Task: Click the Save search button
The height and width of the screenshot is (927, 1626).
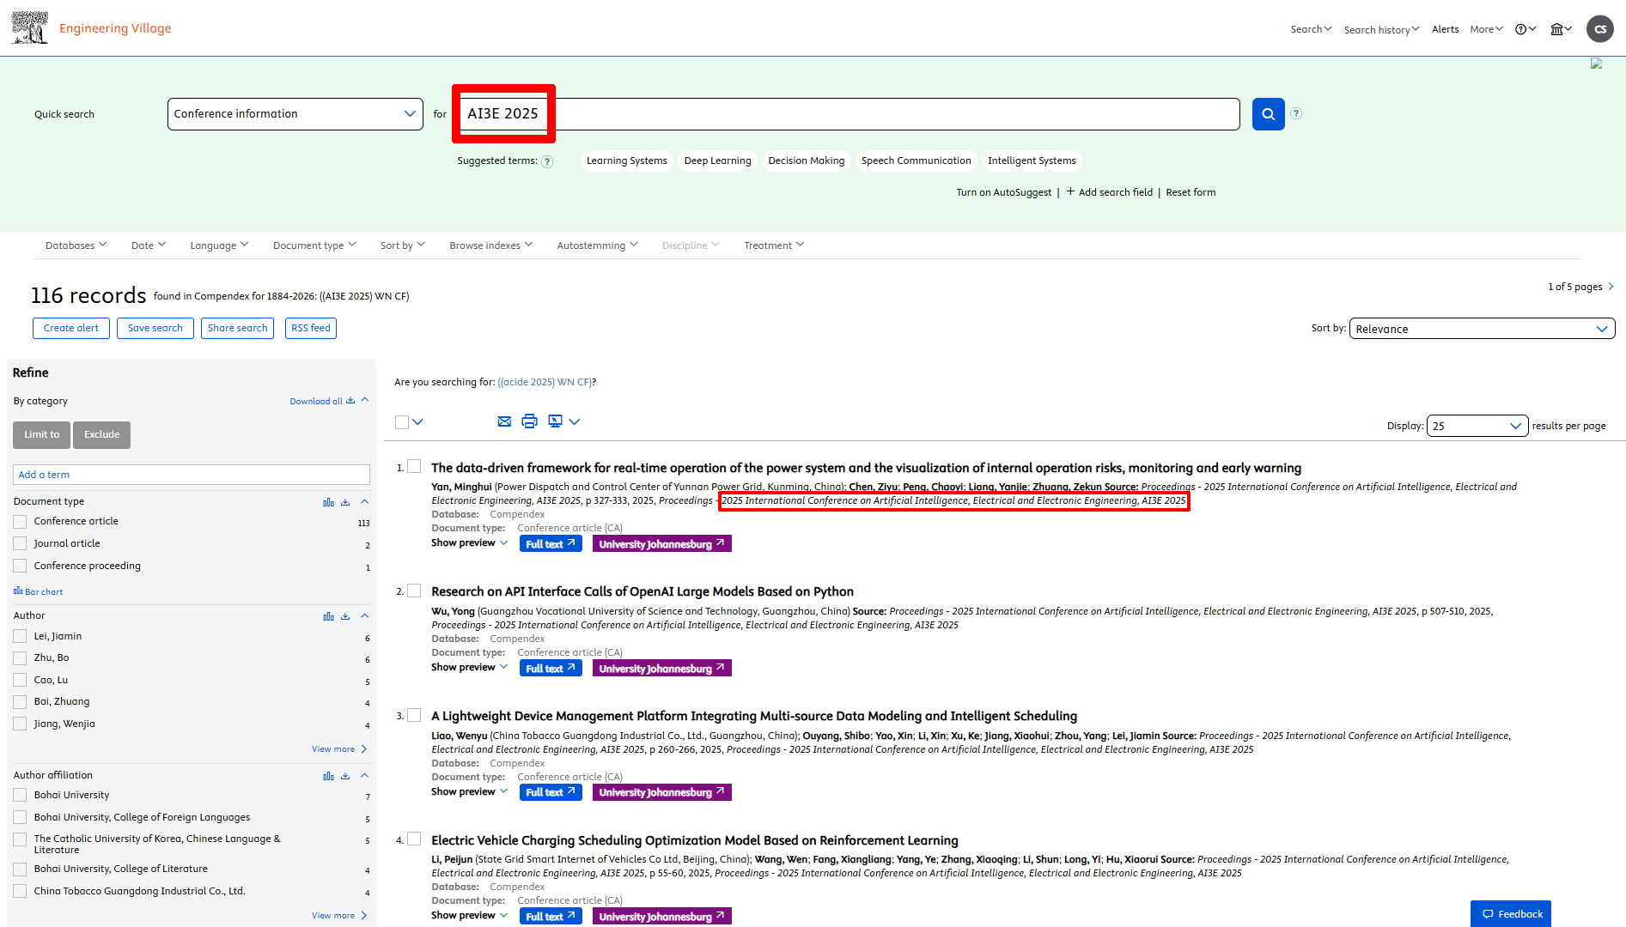Action: pyautogui.click(x=155, y=329)
